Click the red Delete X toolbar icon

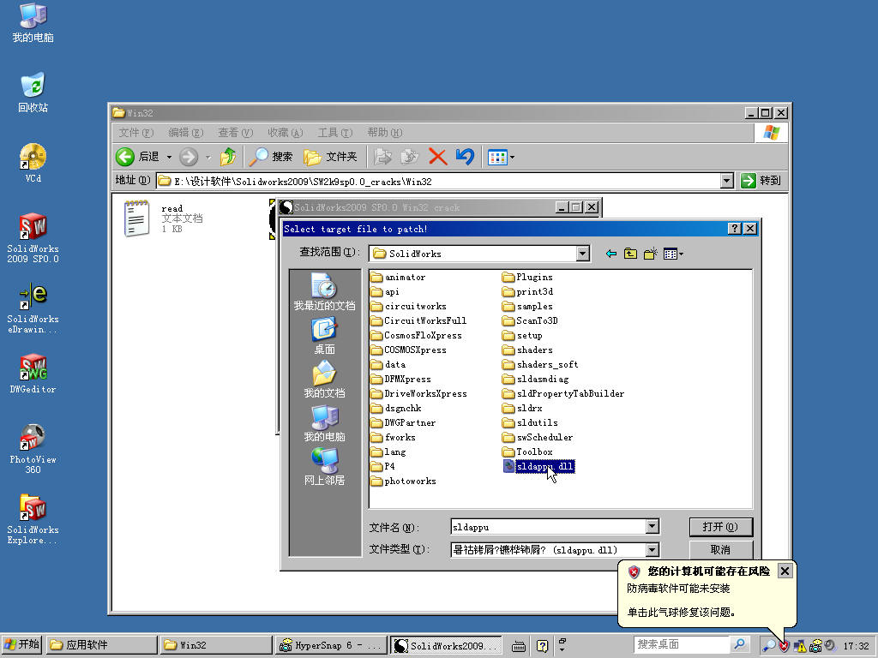coord(437,157)
